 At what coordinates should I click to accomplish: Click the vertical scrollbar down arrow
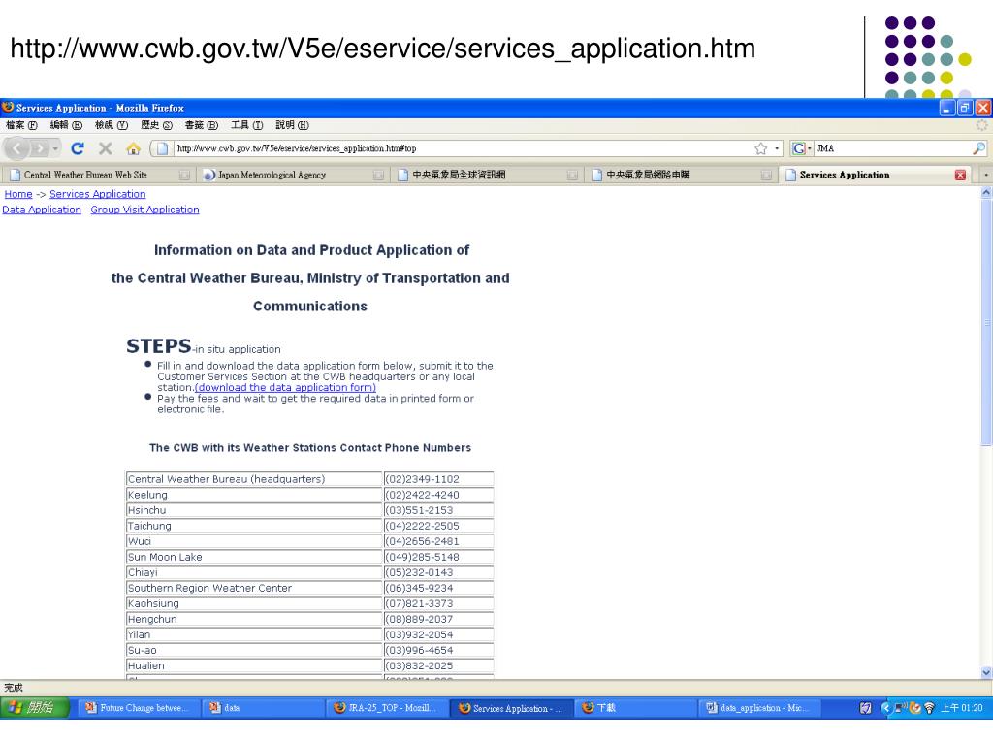[x=986, y=673]
